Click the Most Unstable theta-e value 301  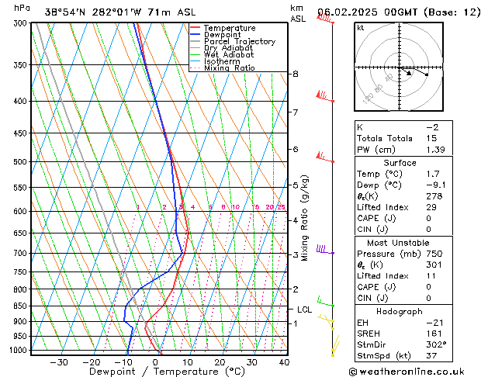(434, 265)
